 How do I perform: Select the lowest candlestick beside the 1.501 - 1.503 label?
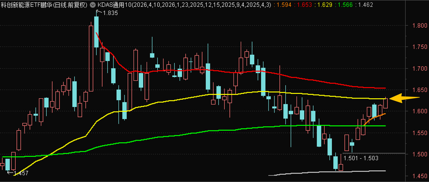341,167
